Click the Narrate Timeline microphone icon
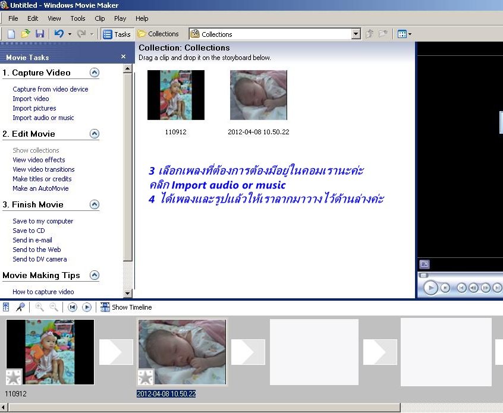503x413 pixels. [x=20, y=307]
